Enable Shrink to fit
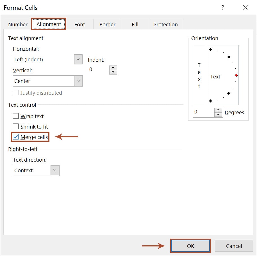 (x=15, y=127)
